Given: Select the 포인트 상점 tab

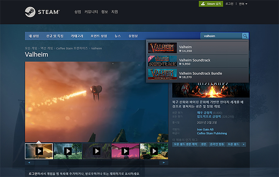Looking at the screenshot, I should click(99, 36).
